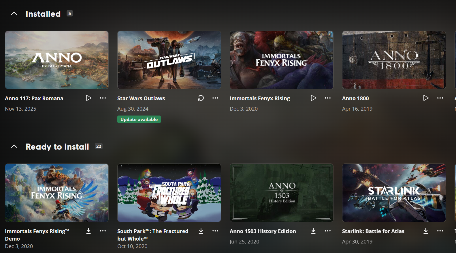Click the Nov 13, 2025 date
Viewport: 456px width, 253px height.
coord(20,109)
